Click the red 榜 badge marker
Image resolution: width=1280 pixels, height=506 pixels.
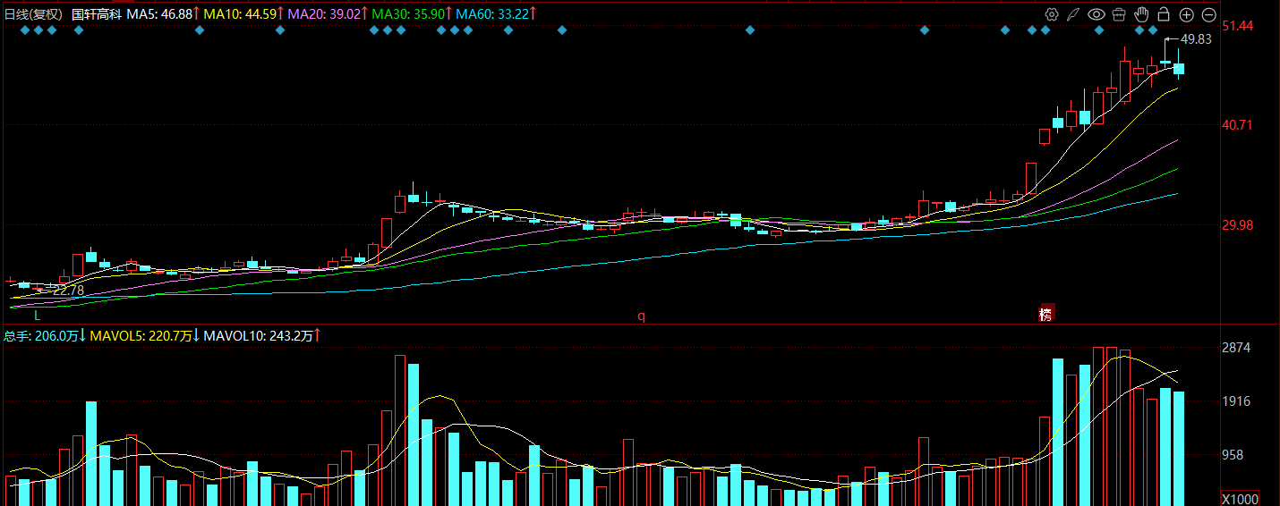click(x=1045, y=314)
